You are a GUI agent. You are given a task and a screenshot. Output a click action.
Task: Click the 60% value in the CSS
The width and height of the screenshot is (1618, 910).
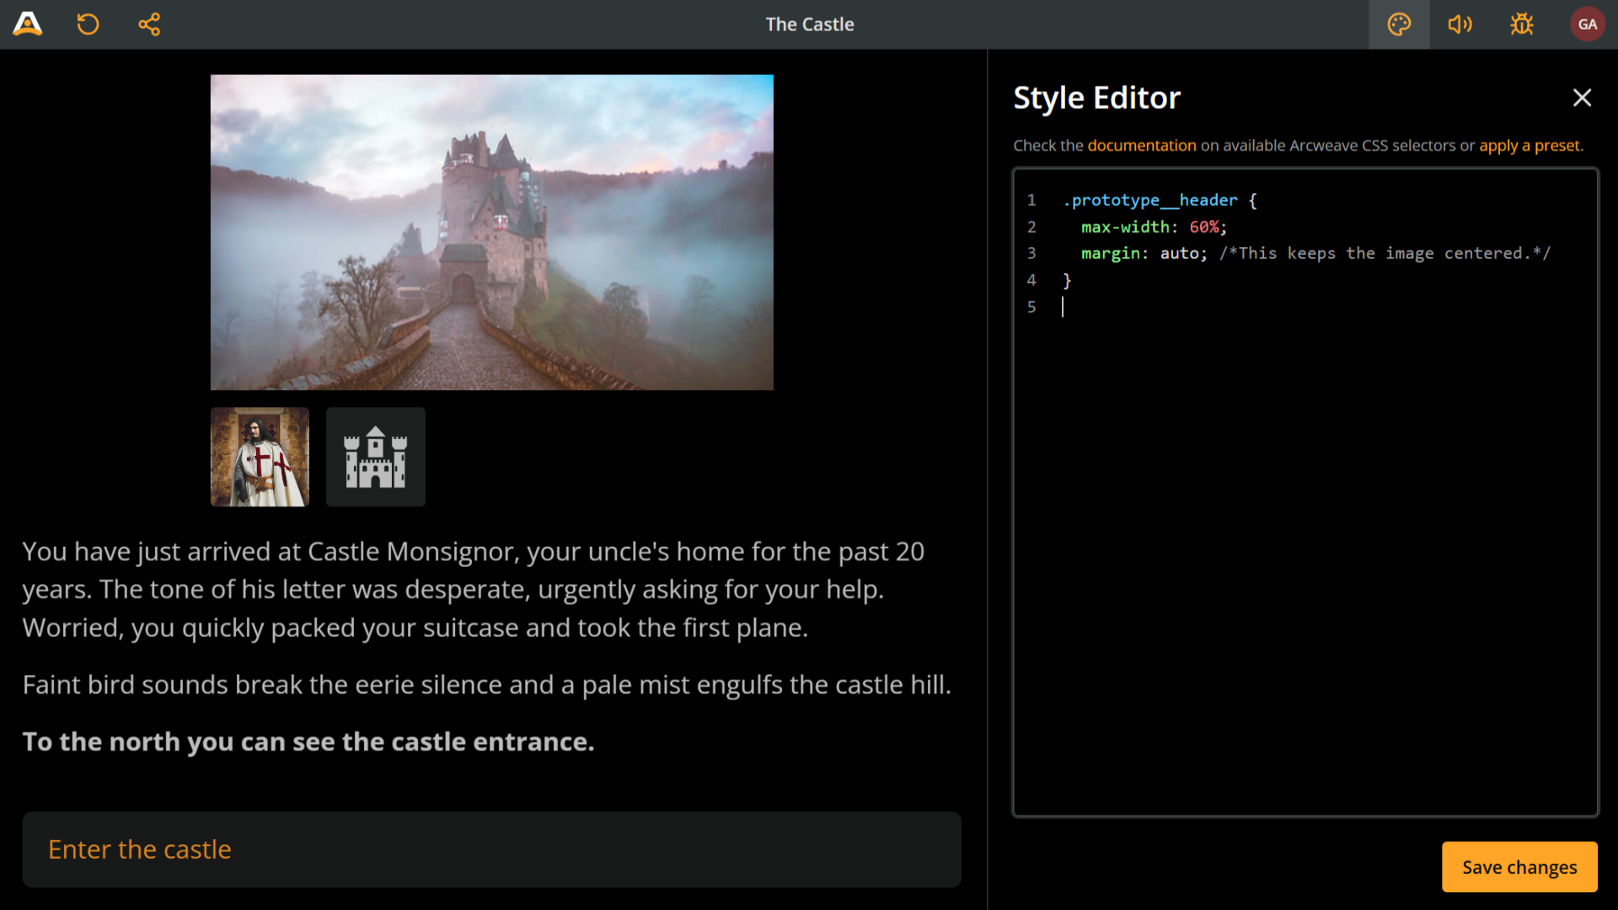pos(1205,227)
